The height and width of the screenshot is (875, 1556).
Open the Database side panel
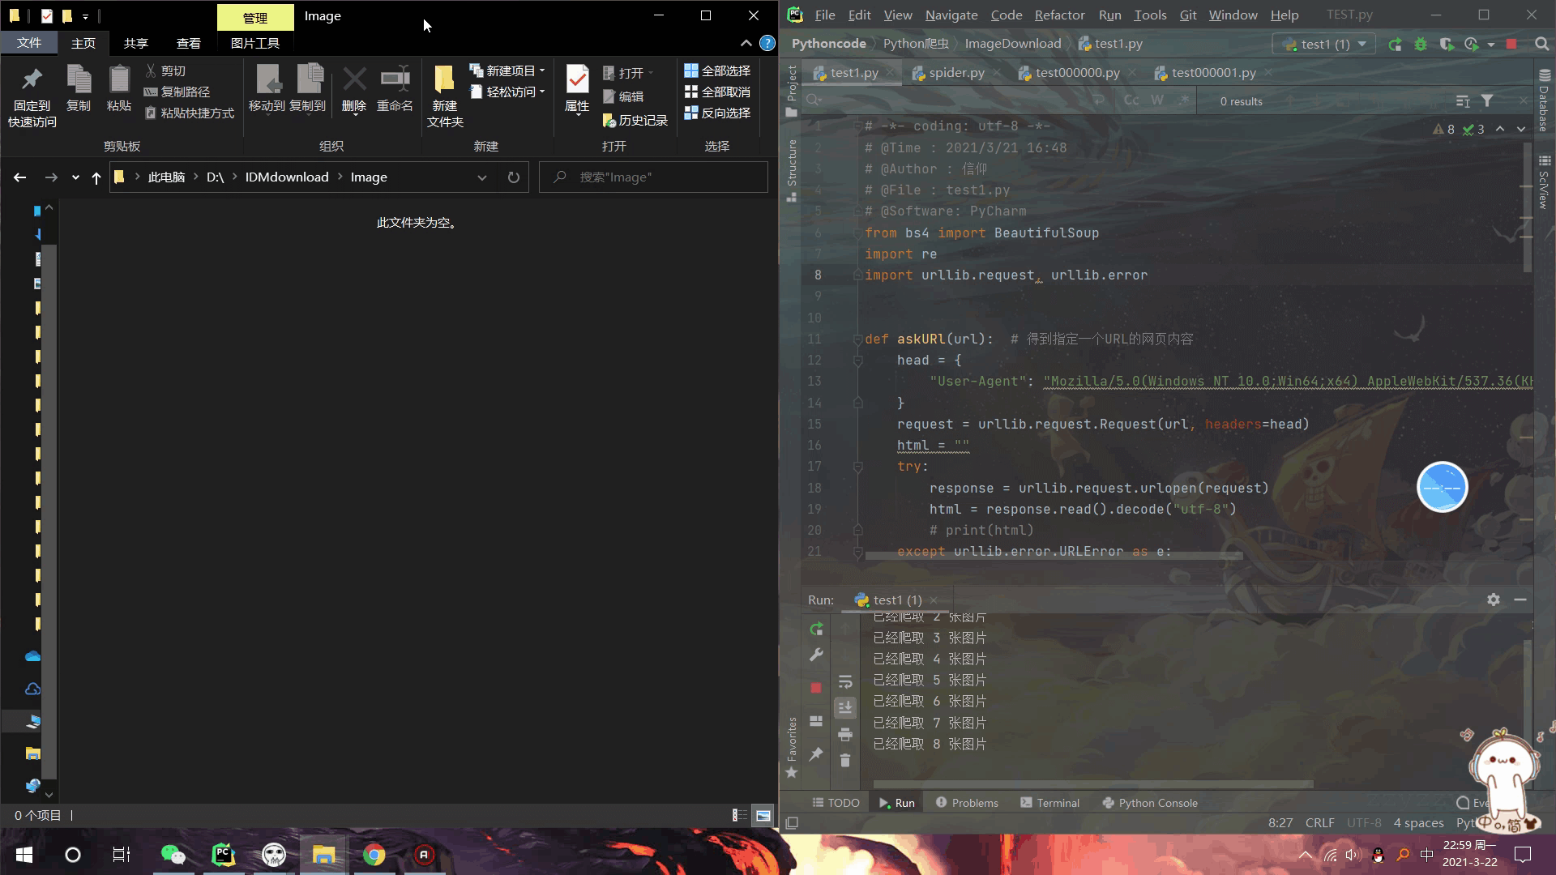coord(1544,100)
